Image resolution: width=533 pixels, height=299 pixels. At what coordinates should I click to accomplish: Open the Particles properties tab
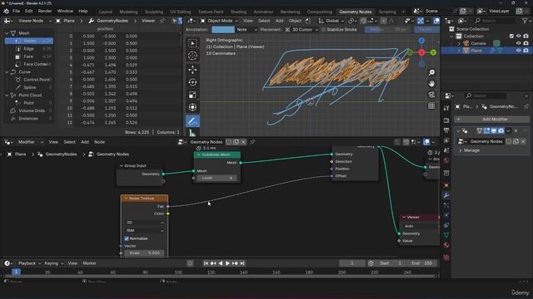pos(446,205)
